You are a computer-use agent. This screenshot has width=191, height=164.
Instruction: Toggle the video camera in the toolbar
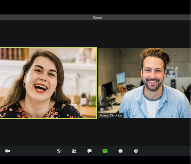7,151
